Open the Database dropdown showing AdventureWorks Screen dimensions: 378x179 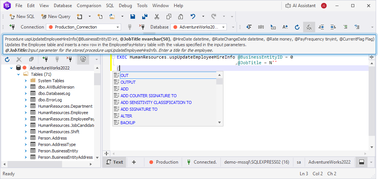tap(199, 27)
